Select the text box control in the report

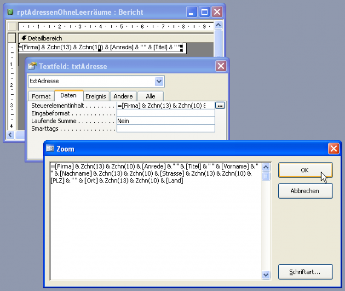click(x=100, y=47)
